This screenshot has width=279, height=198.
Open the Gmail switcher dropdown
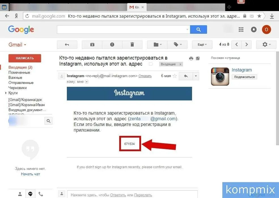17,45
